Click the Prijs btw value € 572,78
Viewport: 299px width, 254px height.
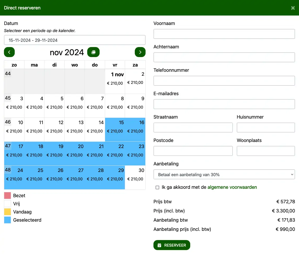pos(286,202)
